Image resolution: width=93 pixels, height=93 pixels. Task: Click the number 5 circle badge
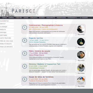pos(25,79)
